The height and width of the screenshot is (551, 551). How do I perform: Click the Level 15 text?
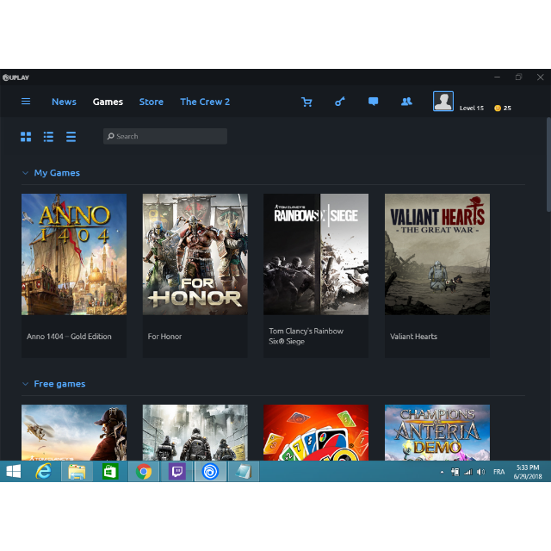(x=472, y=108)
